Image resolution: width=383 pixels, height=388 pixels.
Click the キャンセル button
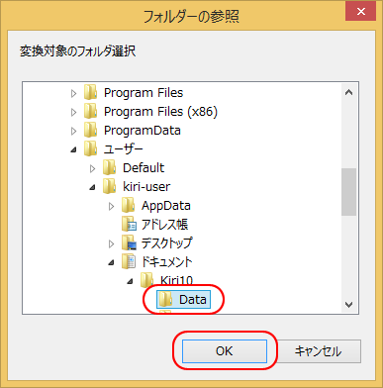pyautogui.click(x=319, y=351)
